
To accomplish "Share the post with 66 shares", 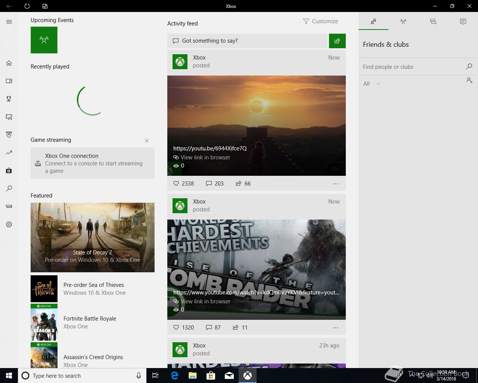I will pyautogui.click(x=243, y=183).
